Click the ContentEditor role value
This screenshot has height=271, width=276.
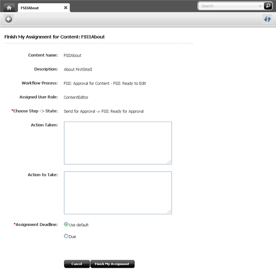[x=76, y=97]
